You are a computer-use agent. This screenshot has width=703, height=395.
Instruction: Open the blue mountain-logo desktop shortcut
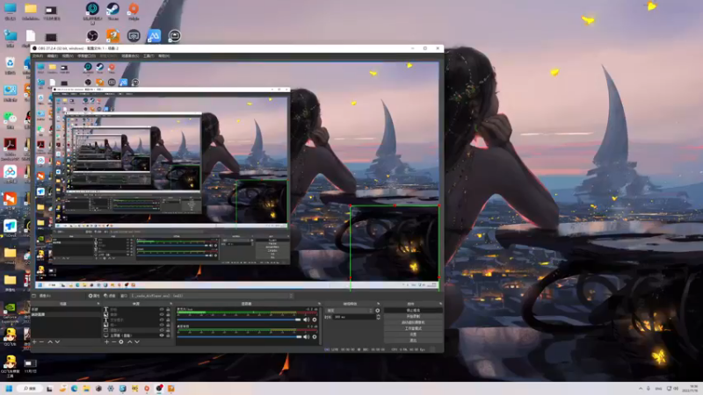coord(154,36)
